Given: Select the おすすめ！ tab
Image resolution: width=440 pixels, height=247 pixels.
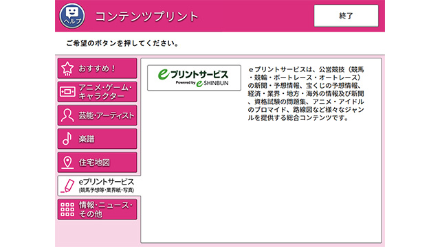Looking at the screenshot, I should pos(98,69).
